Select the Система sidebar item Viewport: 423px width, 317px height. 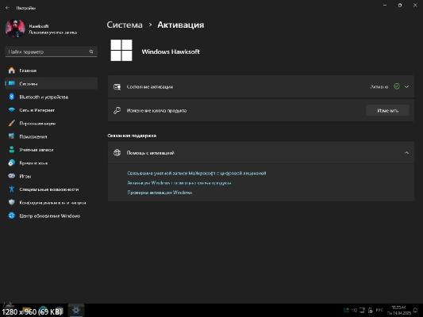pos(52,84)
